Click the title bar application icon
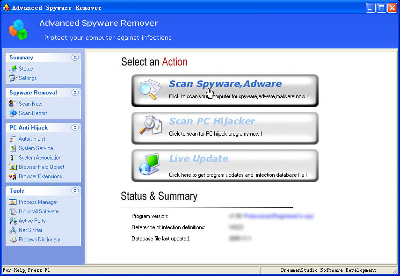 pos(6,7)
